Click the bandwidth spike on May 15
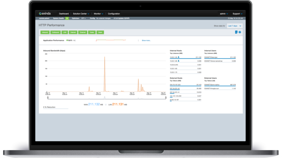The image size is (282, 158). click(x=89, y=89)
